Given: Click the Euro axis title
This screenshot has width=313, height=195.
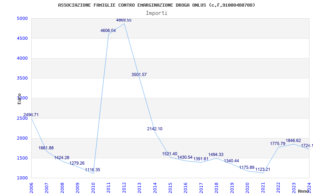Looking at the screenshot, I should (x=19, y=99).
